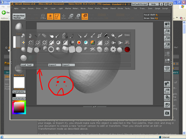The image size is (186, 139).
Task: Toggle Rotate transform mode in top shelf
Action: [x=85, y=16]
